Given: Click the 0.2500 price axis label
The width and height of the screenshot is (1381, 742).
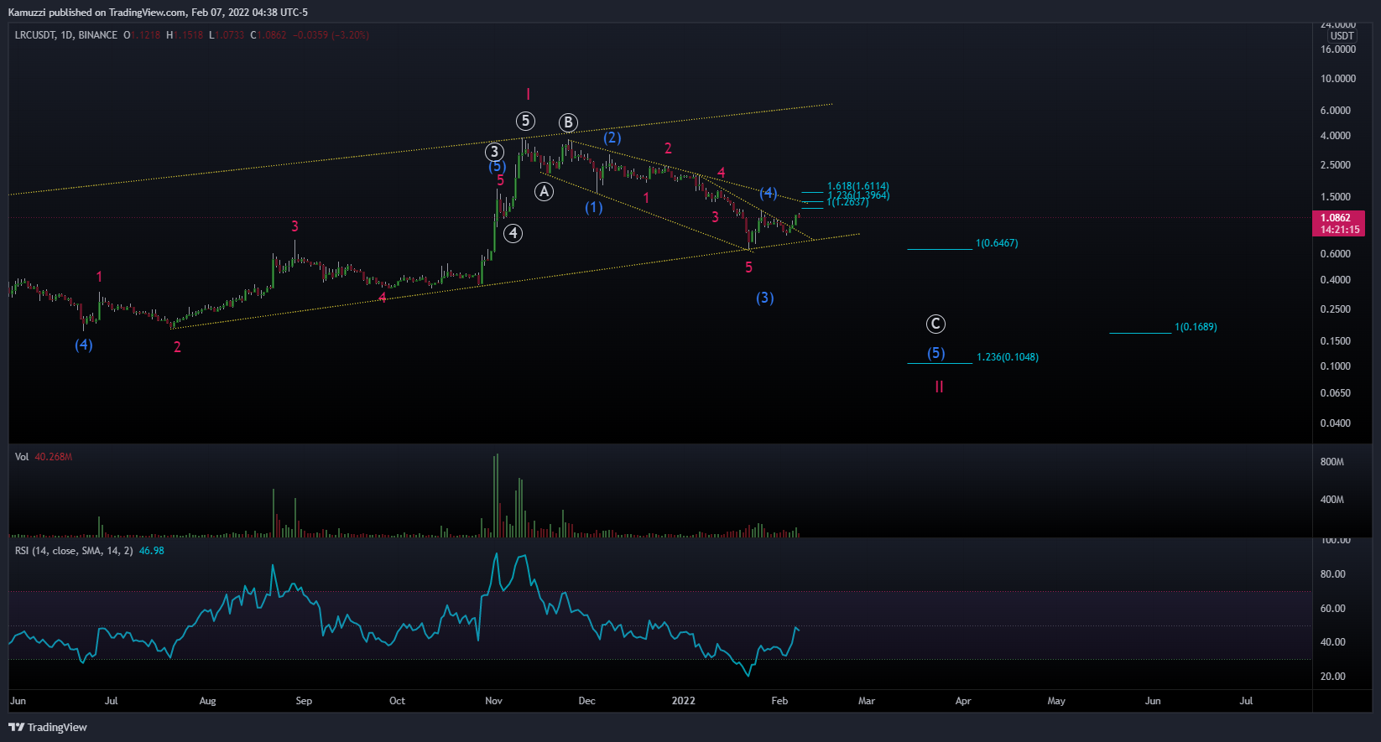Looking at the screenshot, I should 1336,309.
